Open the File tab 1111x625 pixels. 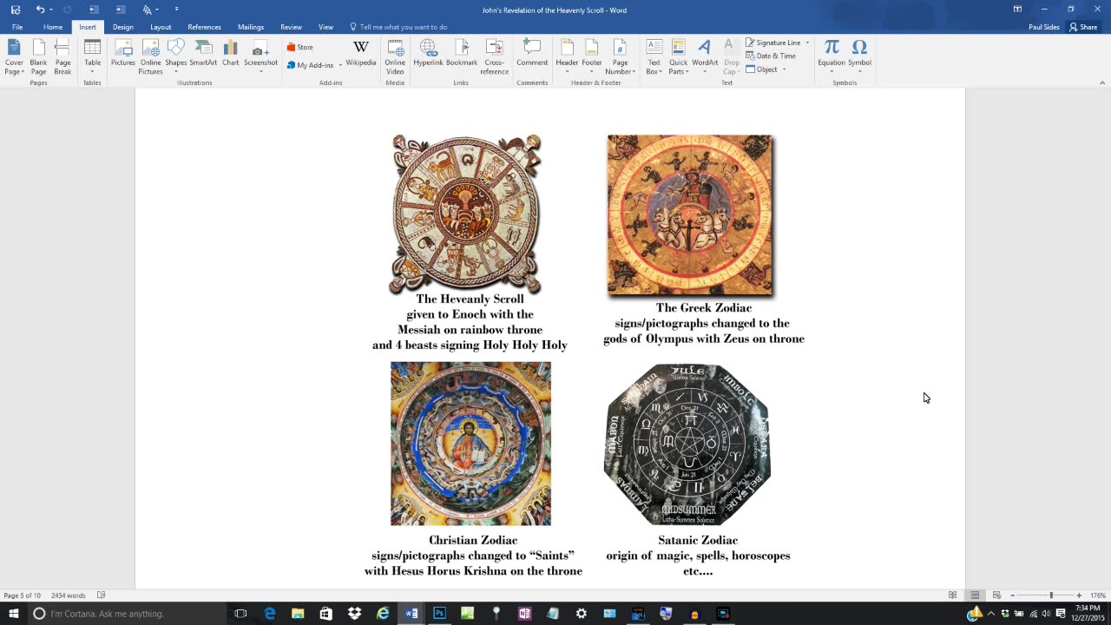[x=17, y=27]
